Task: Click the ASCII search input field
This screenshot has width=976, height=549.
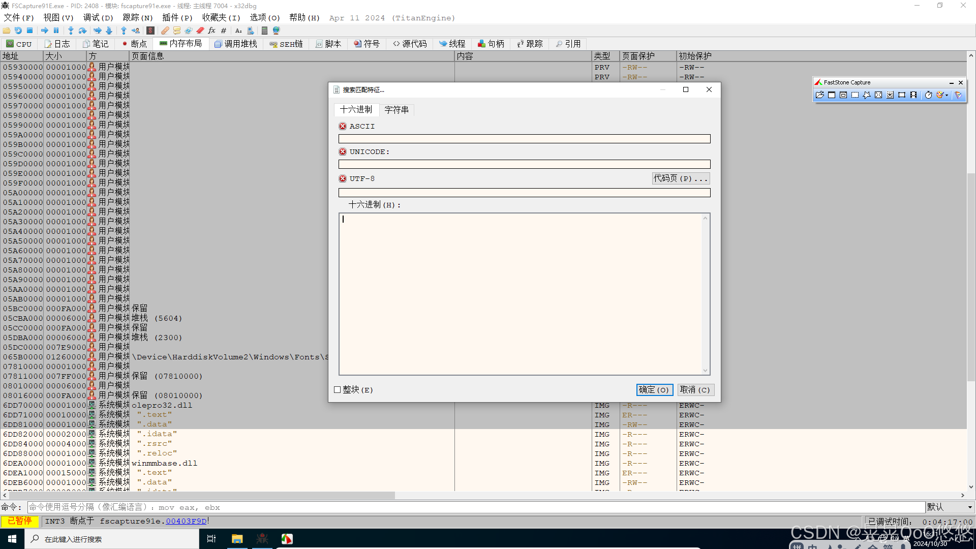Action: [524, 139]
